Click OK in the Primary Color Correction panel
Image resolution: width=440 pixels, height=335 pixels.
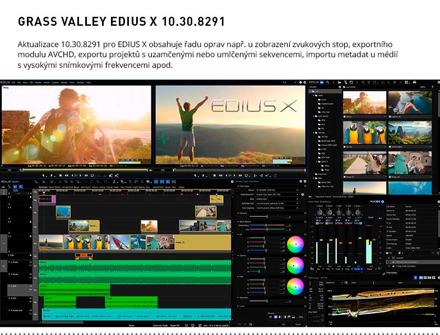(284, 324)
